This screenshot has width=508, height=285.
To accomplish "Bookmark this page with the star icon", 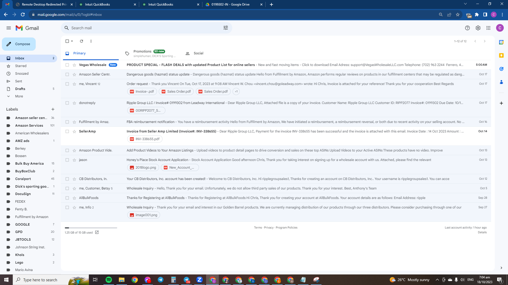I will [458, 15].
